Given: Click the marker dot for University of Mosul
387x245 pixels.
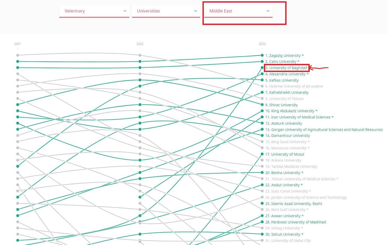Looking at the screenshot, I should coord(262,154).
